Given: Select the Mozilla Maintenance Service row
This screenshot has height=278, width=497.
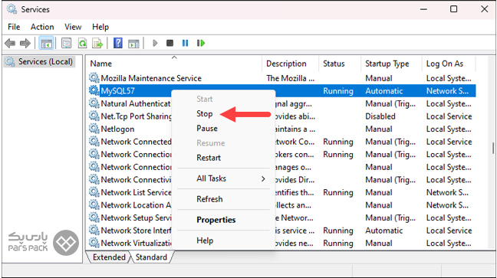Looking at the screenshot, I should coord(282,78).
